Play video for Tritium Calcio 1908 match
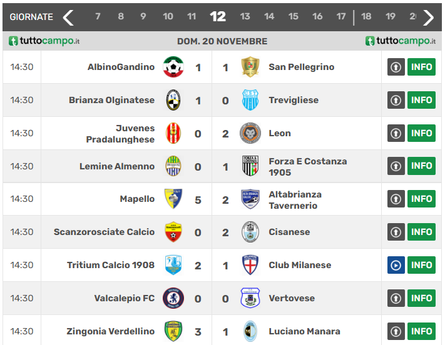The width and height of the screenshot is (445, 345). tap(396, 265)
